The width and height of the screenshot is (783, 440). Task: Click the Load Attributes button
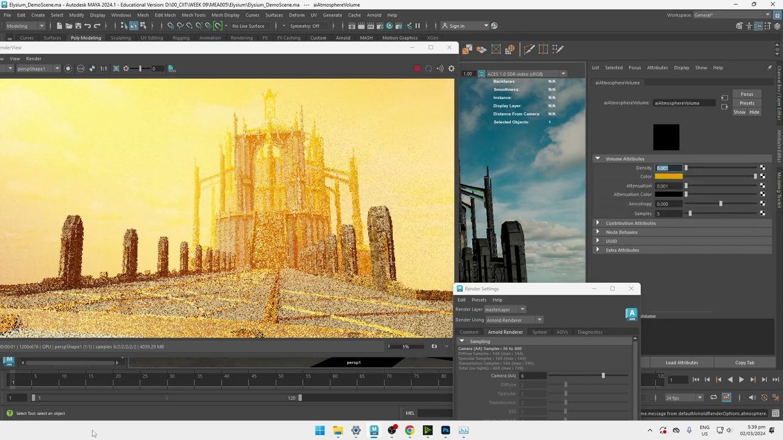pos(681,362)
